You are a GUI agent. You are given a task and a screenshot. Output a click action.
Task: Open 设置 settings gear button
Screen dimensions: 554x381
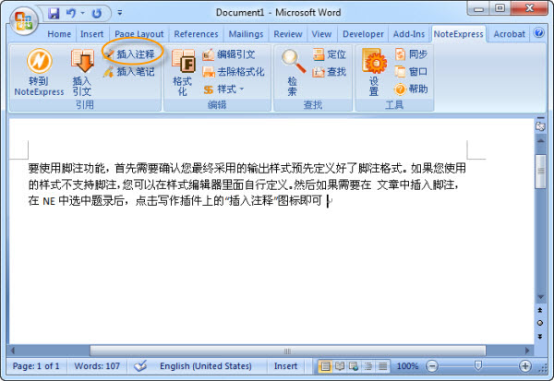tap(374, 72)
